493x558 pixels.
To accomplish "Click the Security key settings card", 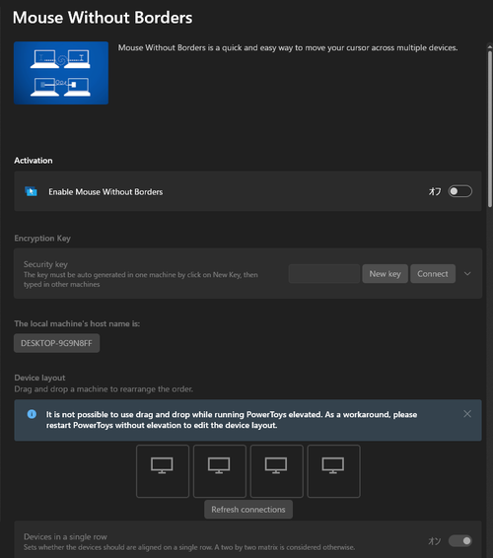I will pyautogui.click(x=247, y=273).
